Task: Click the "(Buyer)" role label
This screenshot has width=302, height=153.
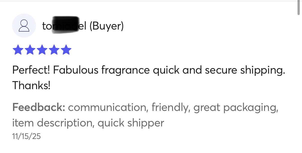Action: pyautogui.click(x=106, y=26)
